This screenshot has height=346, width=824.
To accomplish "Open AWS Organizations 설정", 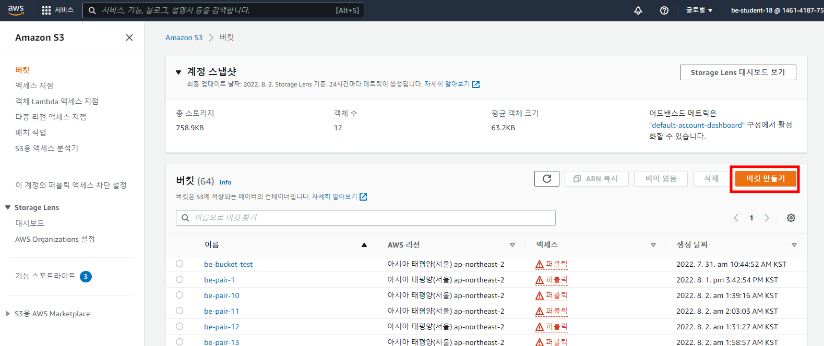I will [x=55, y=239].
